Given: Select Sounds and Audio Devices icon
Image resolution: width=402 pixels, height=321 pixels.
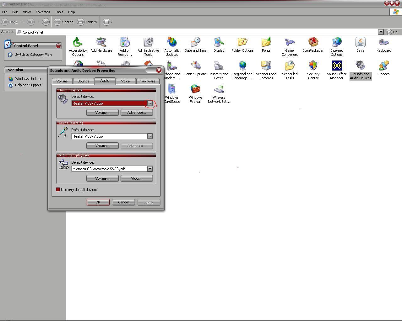Looking at the screenshot, I should click(360, 70).
